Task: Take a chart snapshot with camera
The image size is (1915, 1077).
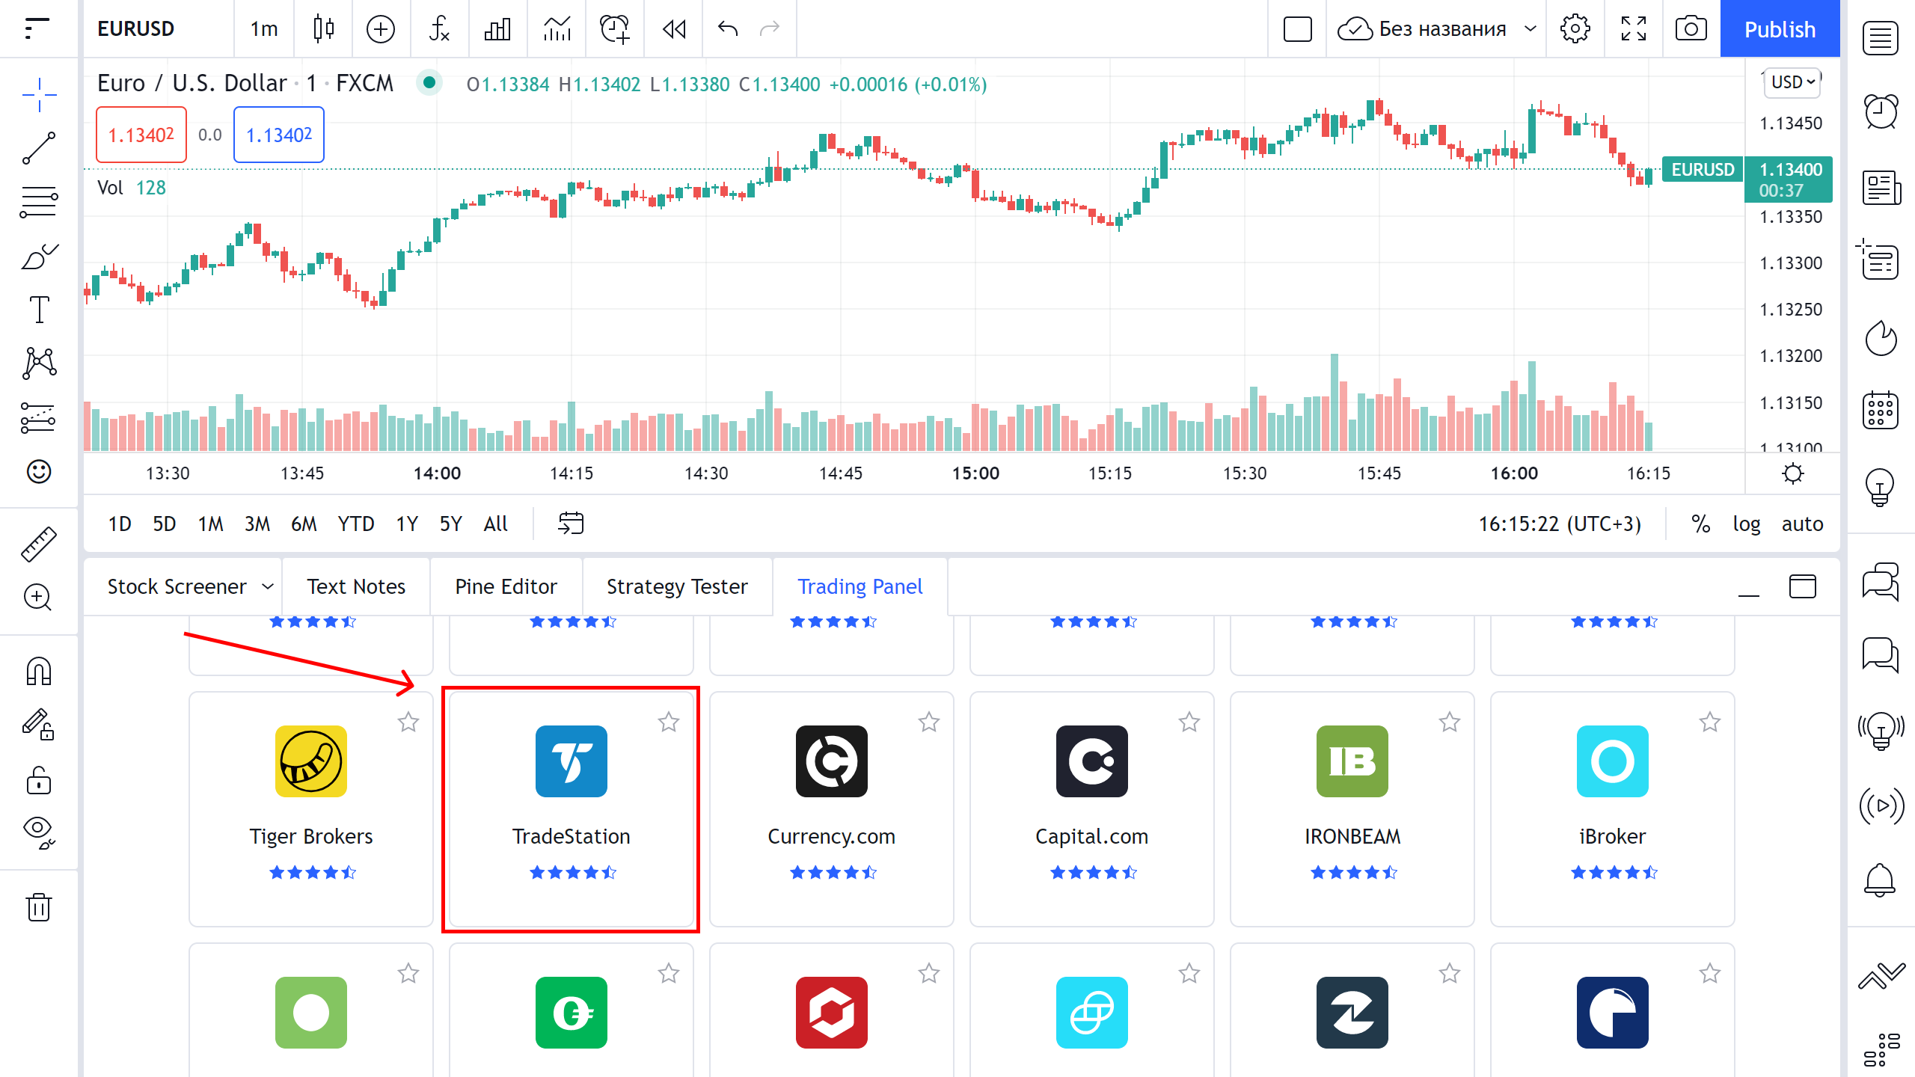Action: pos(1691,28)
